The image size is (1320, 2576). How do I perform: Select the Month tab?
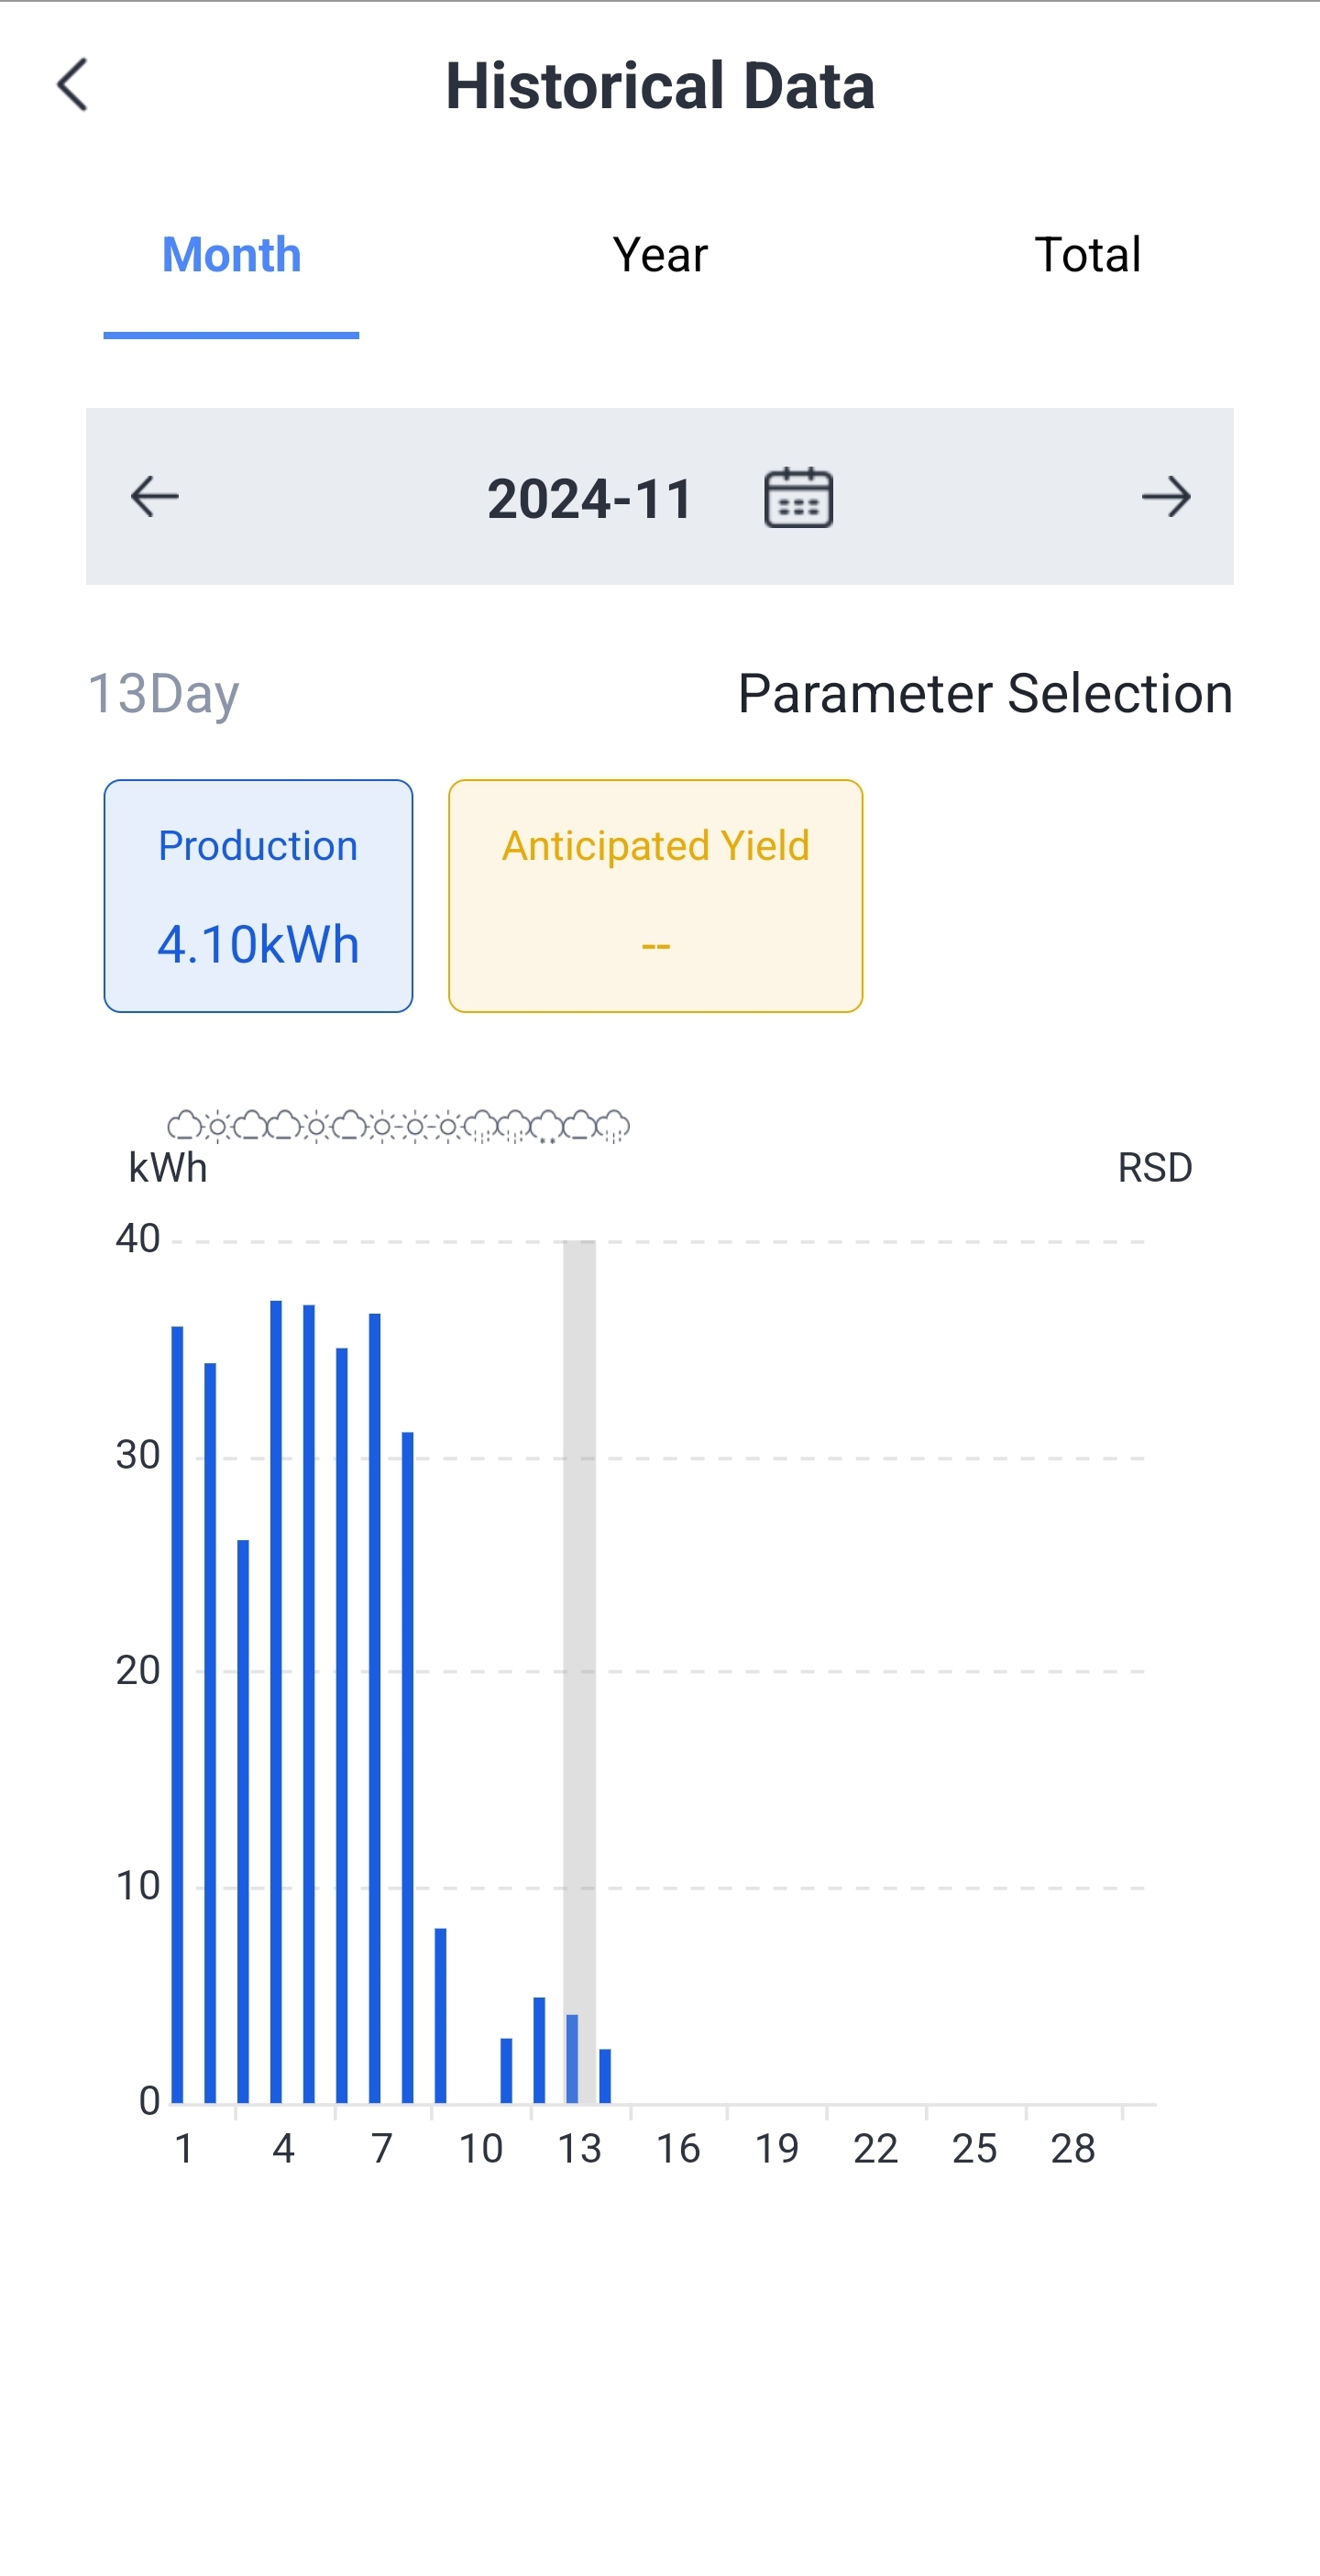click(231, 255)
